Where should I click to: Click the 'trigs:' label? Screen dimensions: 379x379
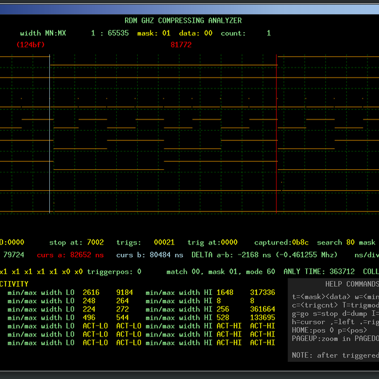(x=129, y=242)
